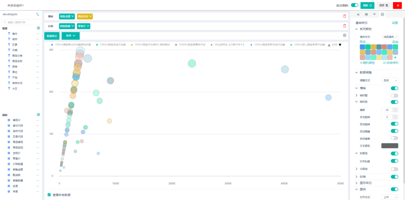This screenshot has height=200, width=405.
Task: Open the 填充方式 fill mode dropdown
Action: [390, 37]
